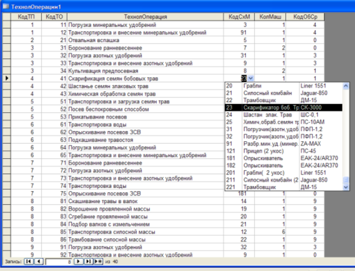Click cell Прикатывание посевов
This screenshot has width=355, height=271.
[x=145, y=117]
